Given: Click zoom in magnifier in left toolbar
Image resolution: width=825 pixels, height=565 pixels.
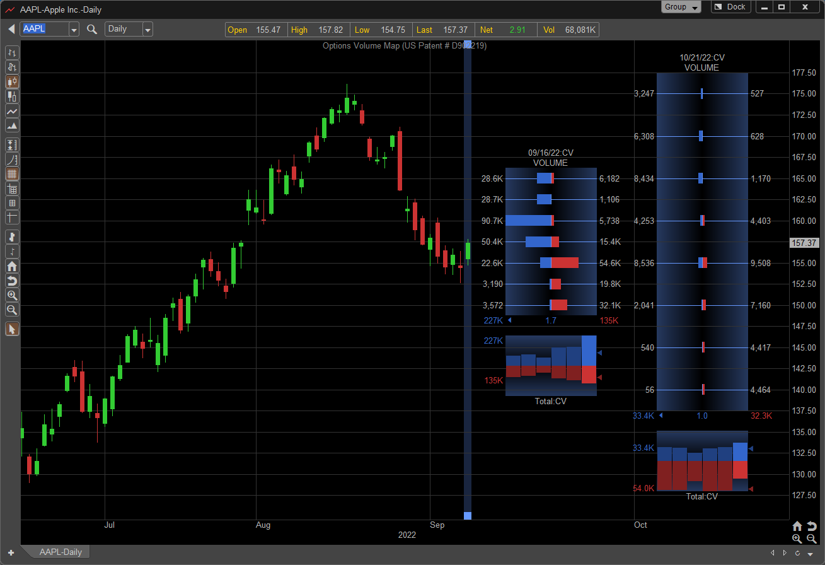Looking at the screenshot, I should pyautogui.click(x=12, y=295).
